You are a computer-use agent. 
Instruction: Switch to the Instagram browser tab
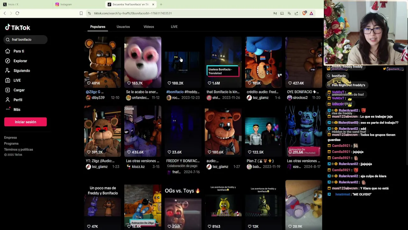(x=78, y=4)
